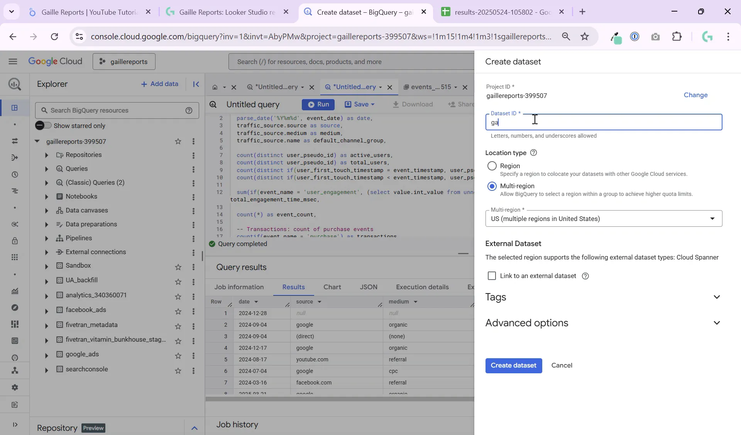Click the Download icon above query results
741x435 pixels.
pyautogui.click(x=396, y=105)
